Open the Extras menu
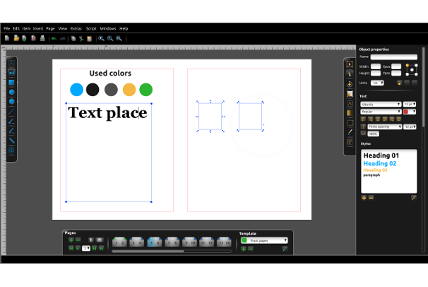This screenshot has height=287, width=428. (76, 28)
